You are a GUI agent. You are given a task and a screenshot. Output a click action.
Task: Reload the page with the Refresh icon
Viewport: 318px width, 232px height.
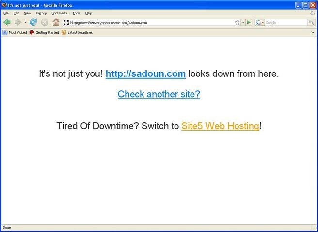(33, 22)
